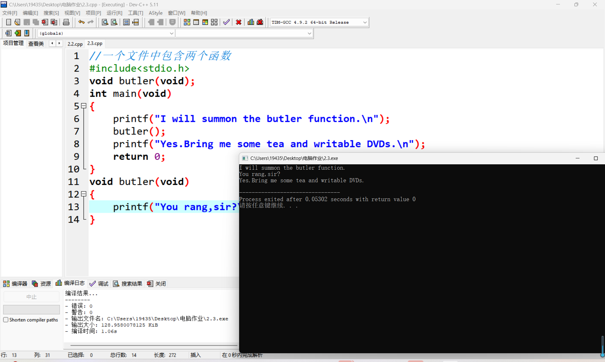Click the Undo arrow icon
The width and height of the screenshot is (605, 362).
click(x=81, y=22)
